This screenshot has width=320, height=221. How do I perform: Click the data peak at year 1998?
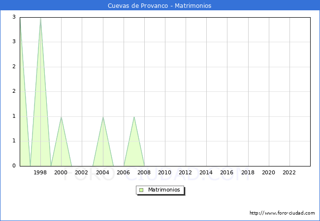(40, 18)
